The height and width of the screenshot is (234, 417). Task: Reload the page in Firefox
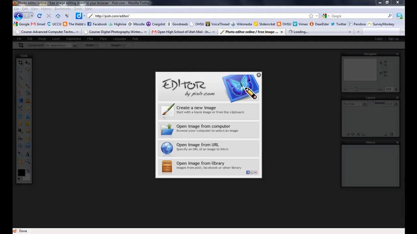[40, 16]
